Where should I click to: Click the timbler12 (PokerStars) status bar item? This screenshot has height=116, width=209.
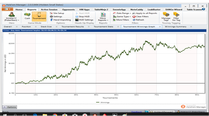[x=191, y=112]
